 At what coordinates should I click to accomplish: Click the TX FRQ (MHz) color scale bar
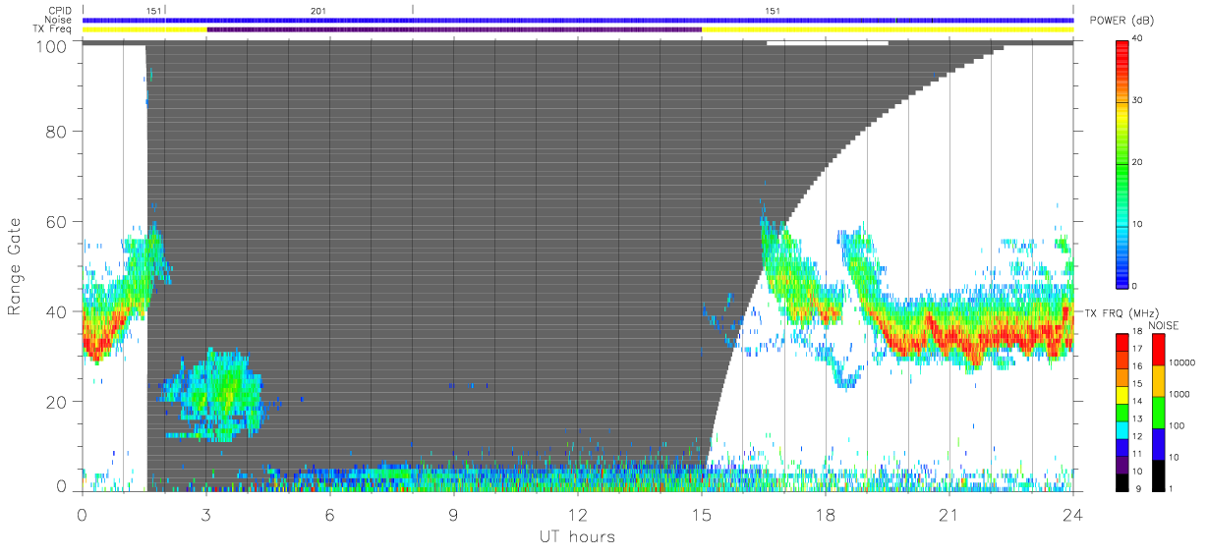tap(1122, 412)
